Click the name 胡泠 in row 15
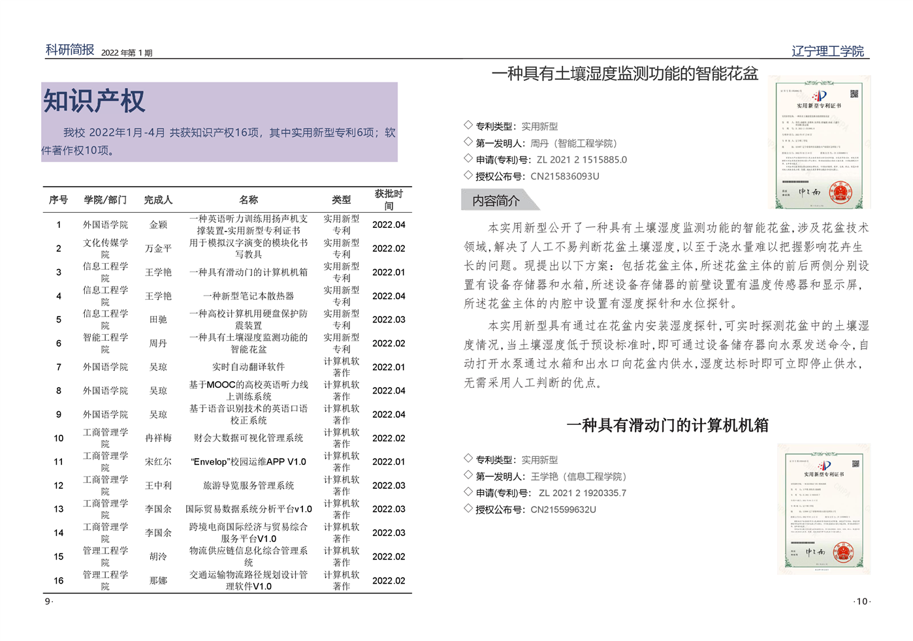913x641 pixels. click(158, 557)
